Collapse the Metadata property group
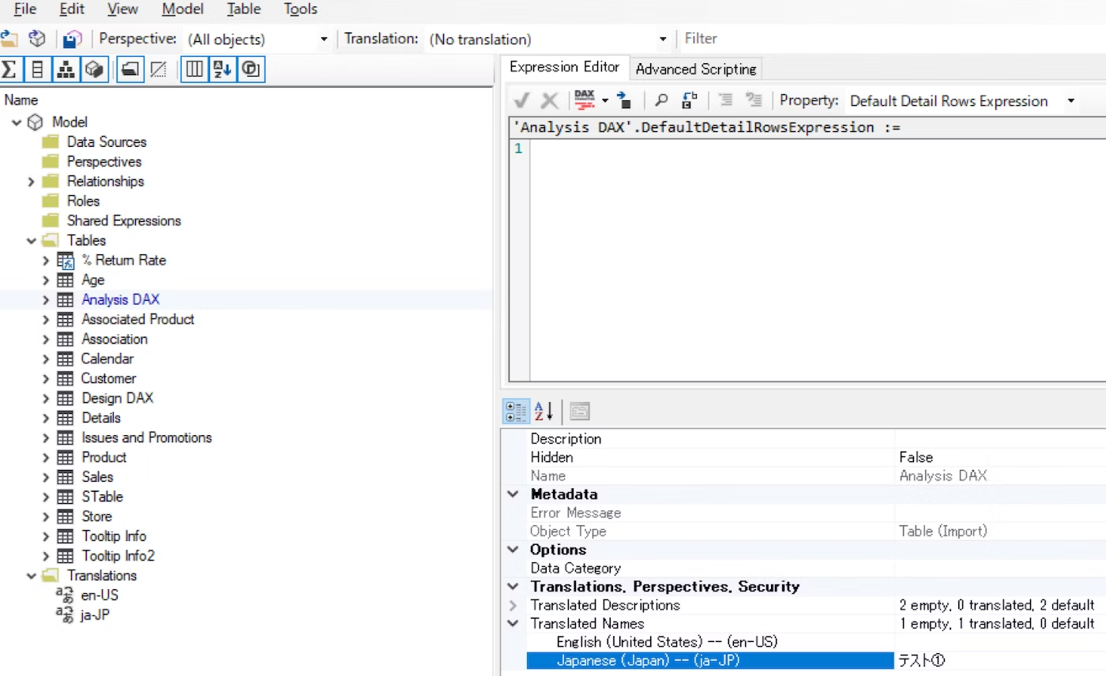The width and height of the screenshot is (1106, 676). pos(513,494)
